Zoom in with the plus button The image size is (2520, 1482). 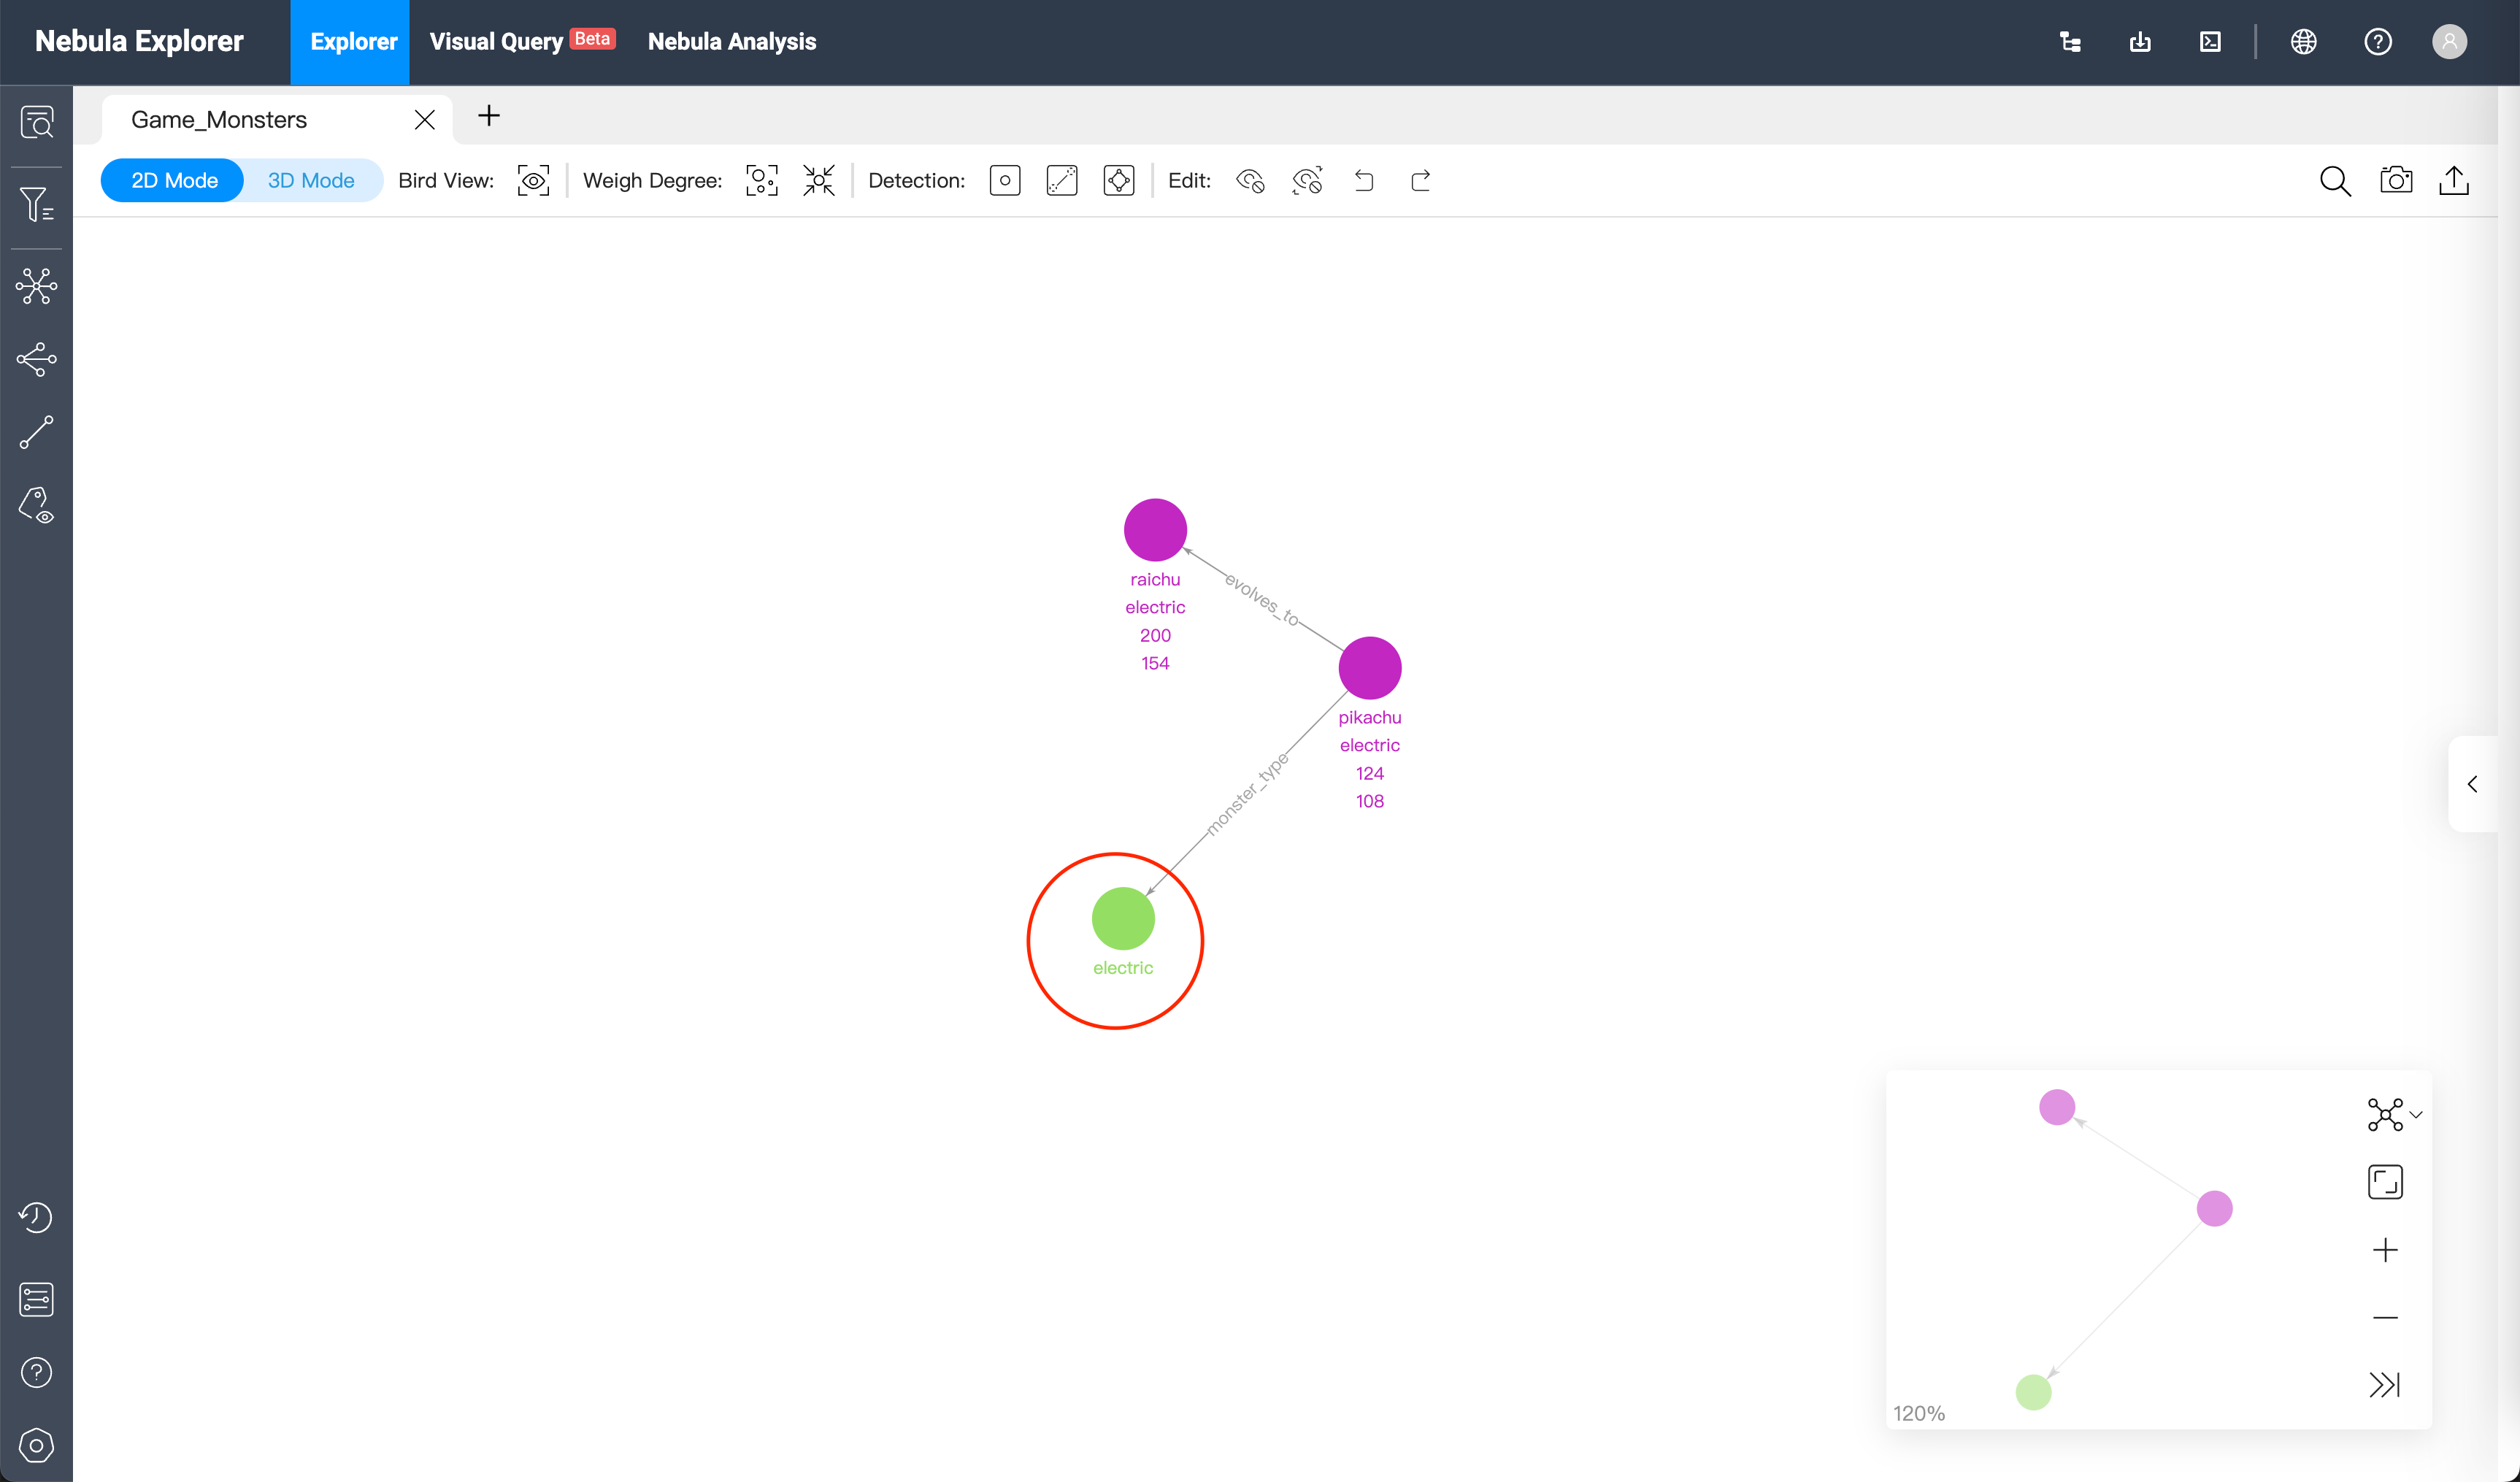pos(2385,1250)
